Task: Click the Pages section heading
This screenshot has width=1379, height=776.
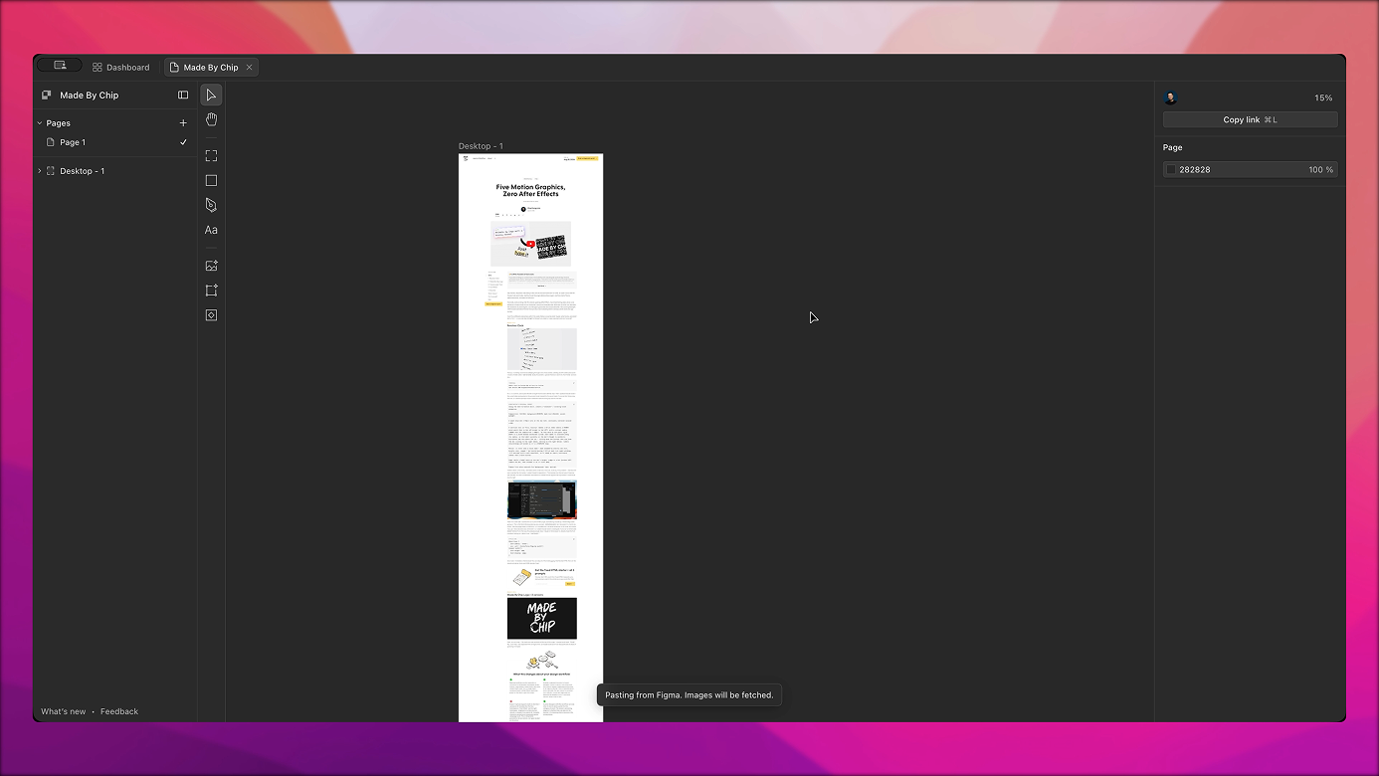Action: [x=59, y=123]
